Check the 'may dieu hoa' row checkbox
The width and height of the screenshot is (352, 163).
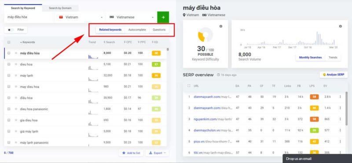tap(9, 87)
